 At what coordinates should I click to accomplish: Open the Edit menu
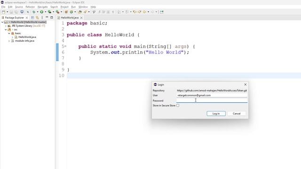coord(10,7)
